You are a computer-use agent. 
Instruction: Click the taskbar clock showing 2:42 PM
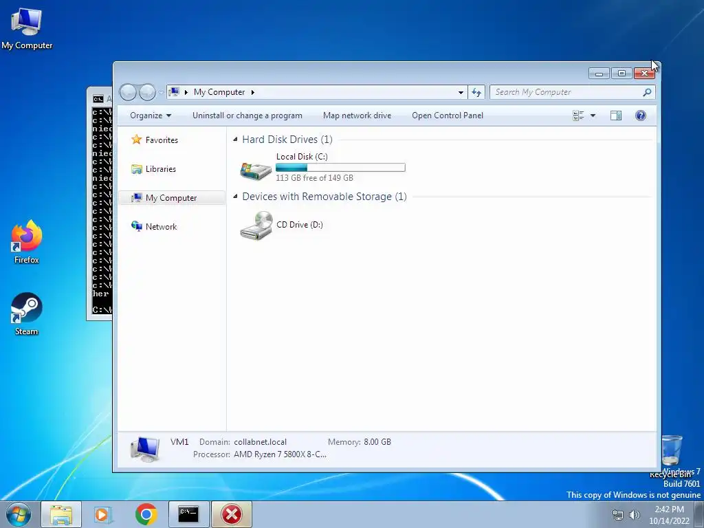tap(669, 515)
